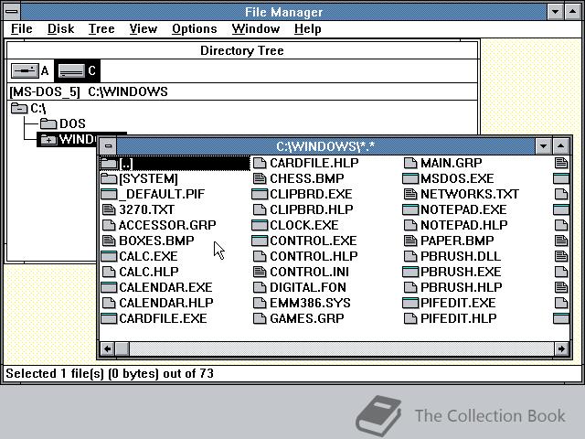
Task: Click the CONTROL.EXE program icon
Action: (x=260, y=241)
